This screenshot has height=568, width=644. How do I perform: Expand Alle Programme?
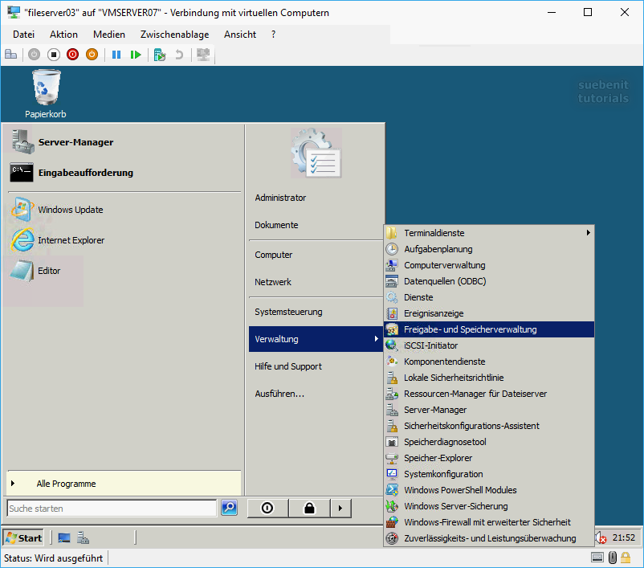pos(124,484)
